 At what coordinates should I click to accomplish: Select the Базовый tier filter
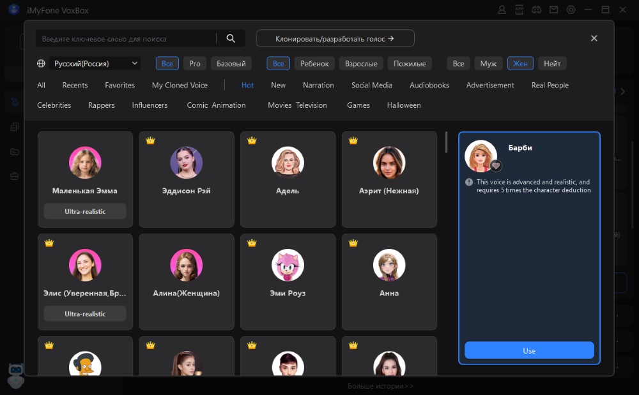coord(231,63)
